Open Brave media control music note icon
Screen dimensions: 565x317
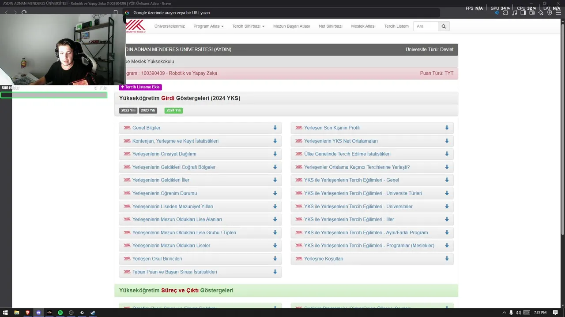[514, 13]
